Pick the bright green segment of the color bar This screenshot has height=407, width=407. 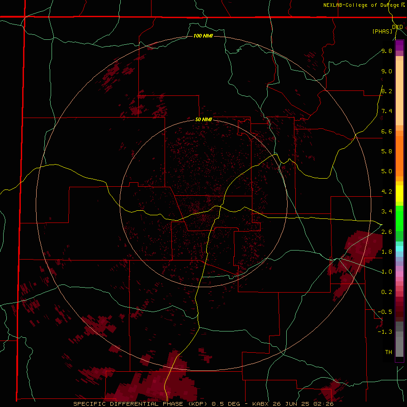coord(399,218)
